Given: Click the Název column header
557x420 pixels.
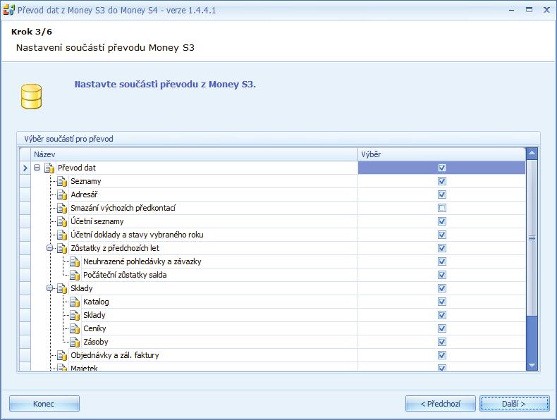Looking at the screenshot, I should coord(195,154).
